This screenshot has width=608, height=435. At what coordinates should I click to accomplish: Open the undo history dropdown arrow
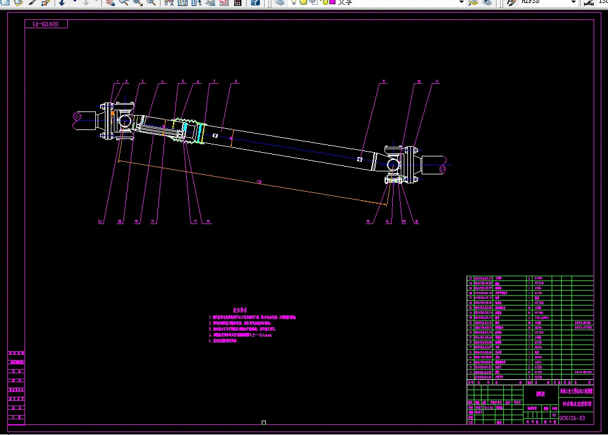tap(74, 2)
